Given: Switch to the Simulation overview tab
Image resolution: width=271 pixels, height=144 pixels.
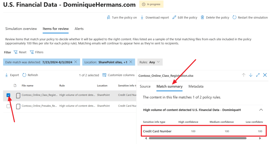Looking at the screenshot, I should click(21, 29).
